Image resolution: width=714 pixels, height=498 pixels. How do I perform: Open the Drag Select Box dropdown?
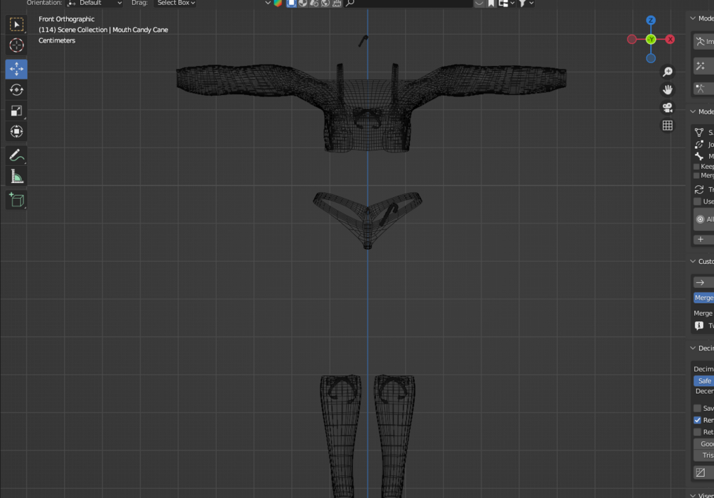(175, 3)
